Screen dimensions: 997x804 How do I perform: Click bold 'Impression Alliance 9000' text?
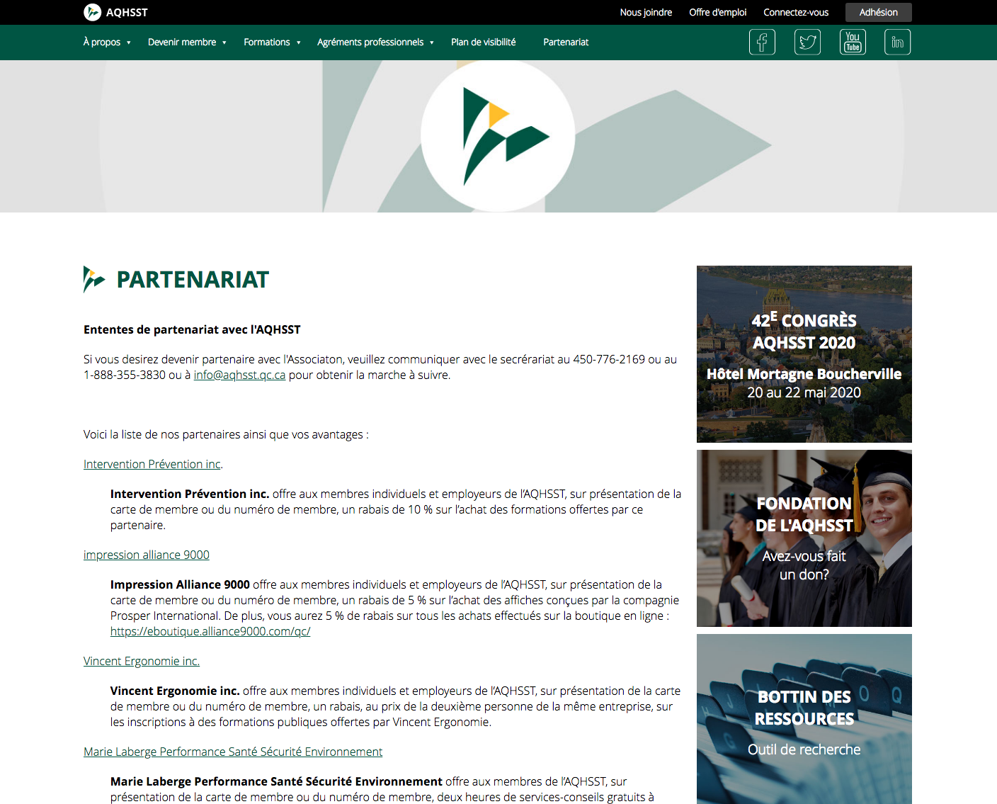180,584
